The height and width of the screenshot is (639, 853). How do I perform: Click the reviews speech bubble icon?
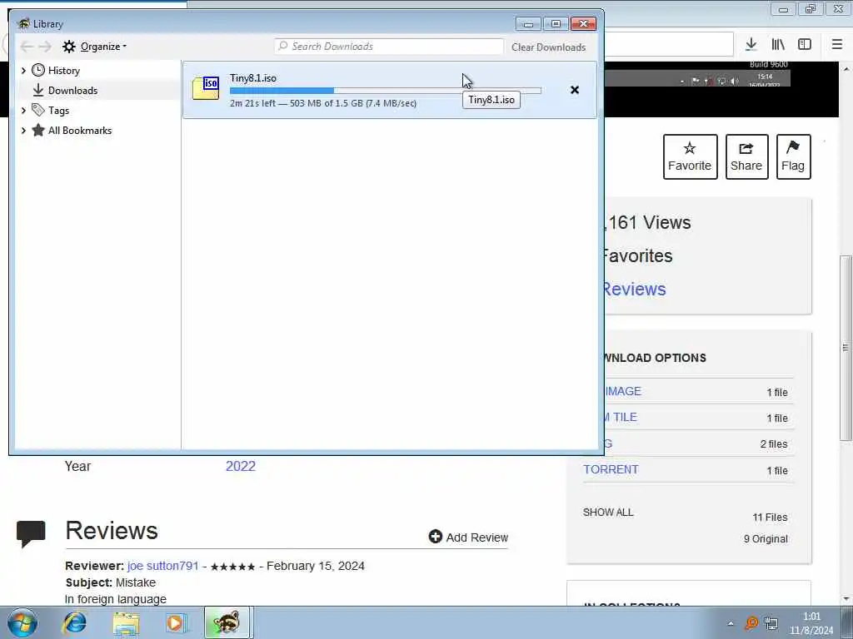click(x=31, y=534)
